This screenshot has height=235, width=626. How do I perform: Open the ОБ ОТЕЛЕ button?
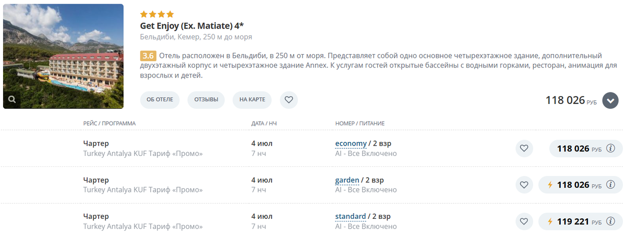point(160,100)
